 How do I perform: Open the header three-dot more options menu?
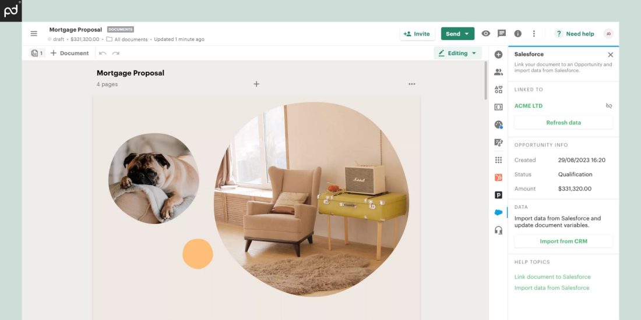pos(533,34)
